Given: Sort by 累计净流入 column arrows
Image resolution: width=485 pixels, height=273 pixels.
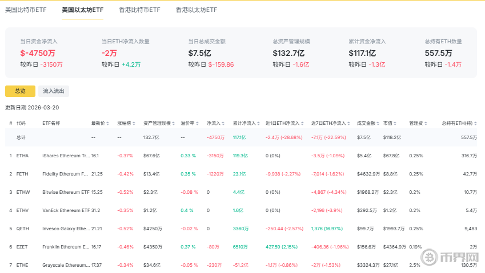Looking at the screenshot, I should (x=258, y=123).
